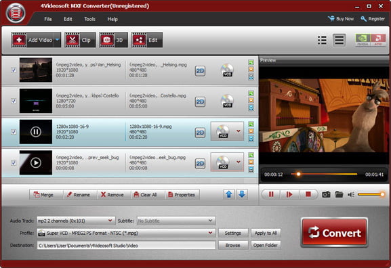Expand the VCD format dropdown on 1280x1080-16-9 row
The image size is (391, 268).
(x=239, y=131)
